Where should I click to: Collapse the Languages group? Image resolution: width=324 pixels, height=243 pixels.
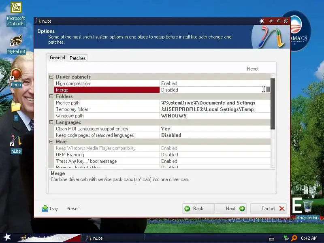51,122
